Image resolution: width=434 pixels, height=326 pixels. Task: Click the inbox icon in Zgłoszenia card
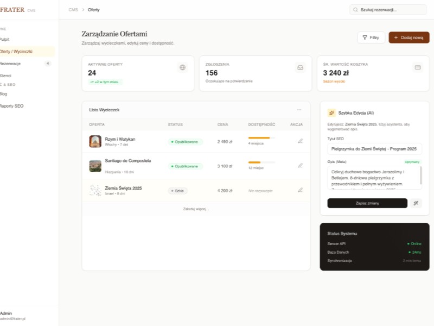point(300,67)
